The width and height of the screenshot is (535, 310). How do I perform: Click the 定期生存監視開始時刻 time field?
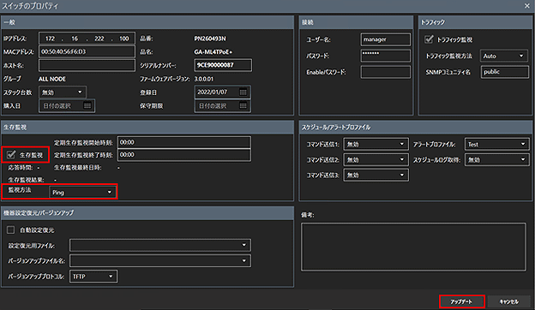[x=184, y=142]
